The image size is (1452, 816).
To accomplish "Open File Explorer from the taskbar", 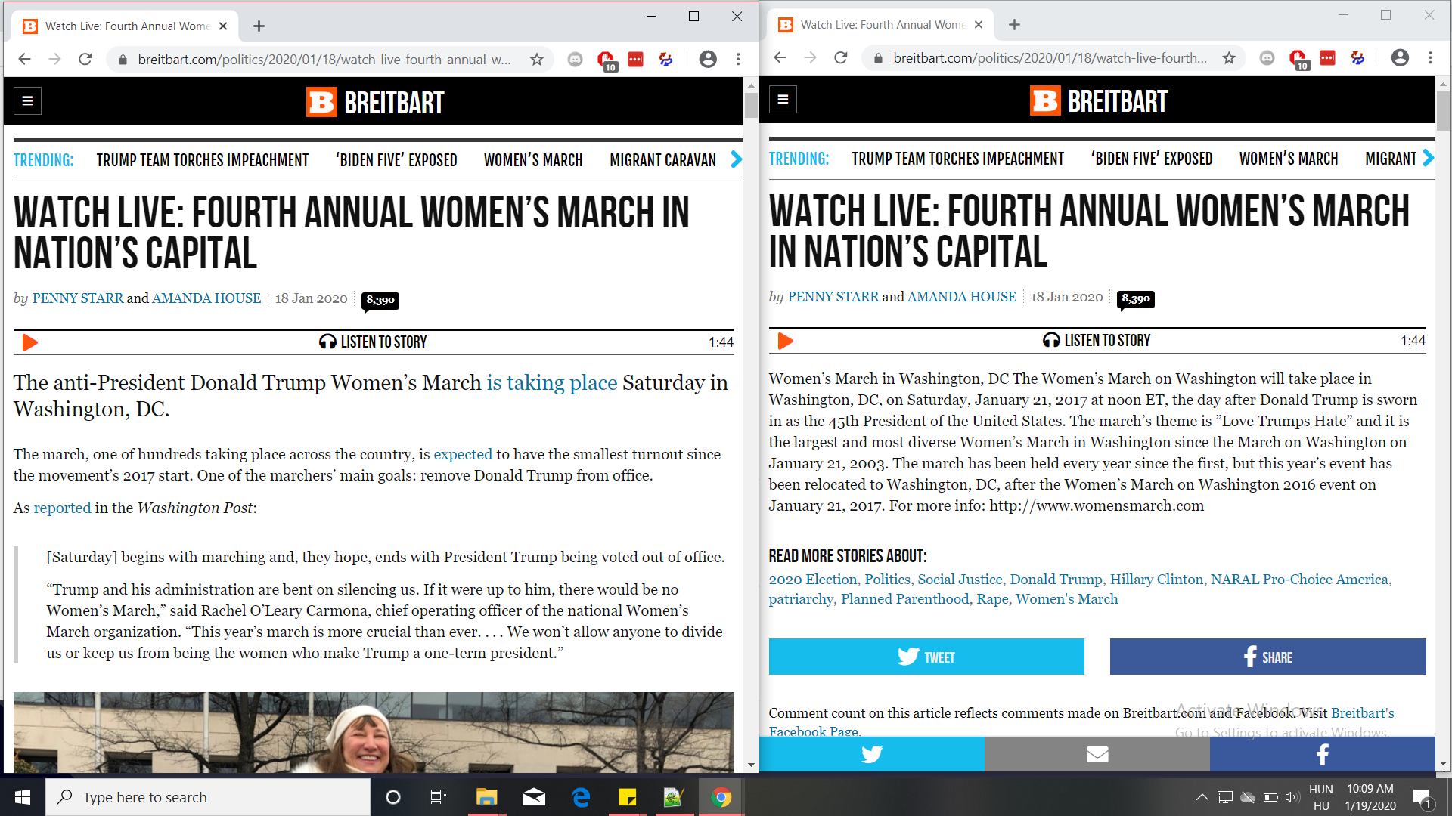I will point(486,797).
